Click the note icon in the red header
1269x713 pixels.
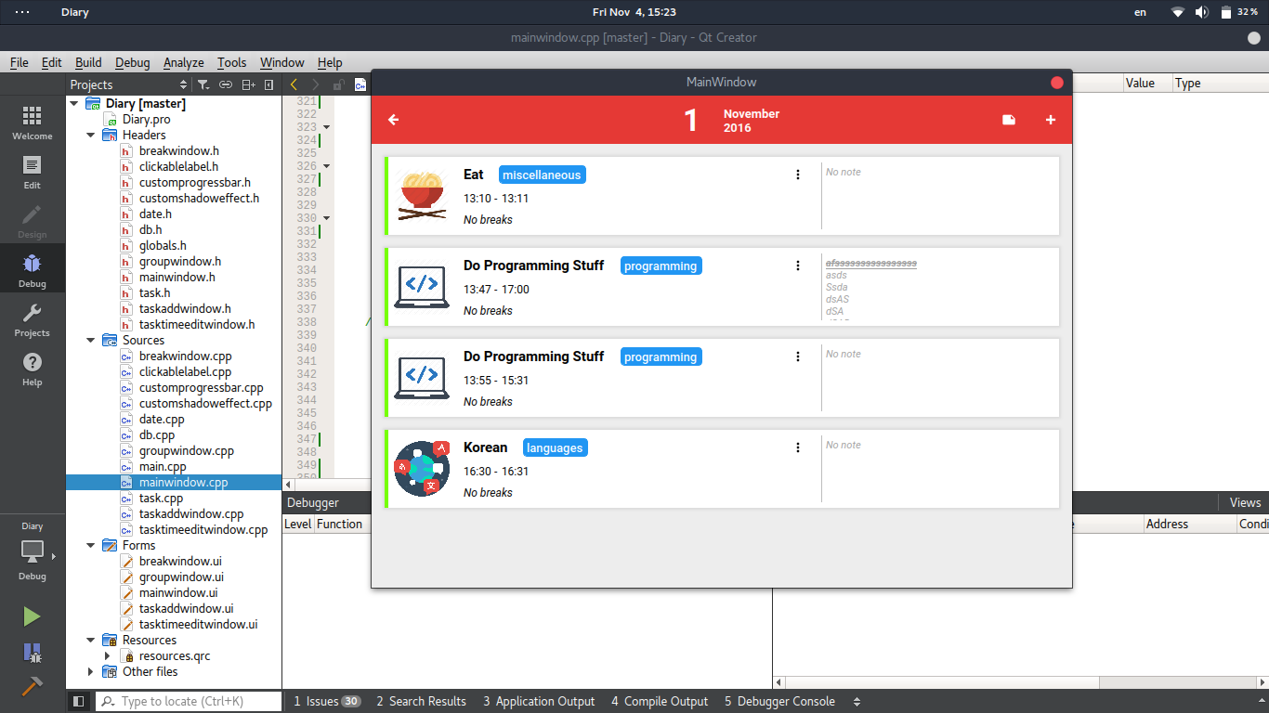coord(1009,120)
